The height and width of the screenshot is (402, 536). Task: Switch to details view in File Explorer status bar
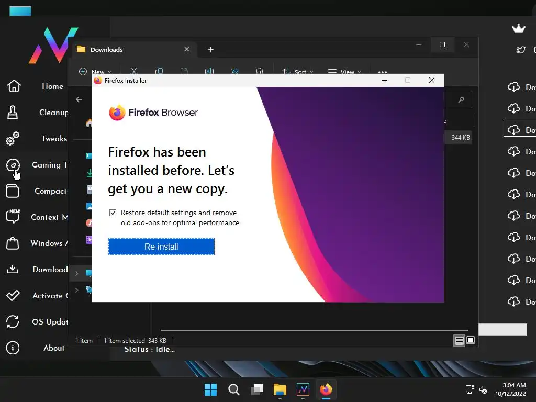pyautogui.click(x=459, y=340)
